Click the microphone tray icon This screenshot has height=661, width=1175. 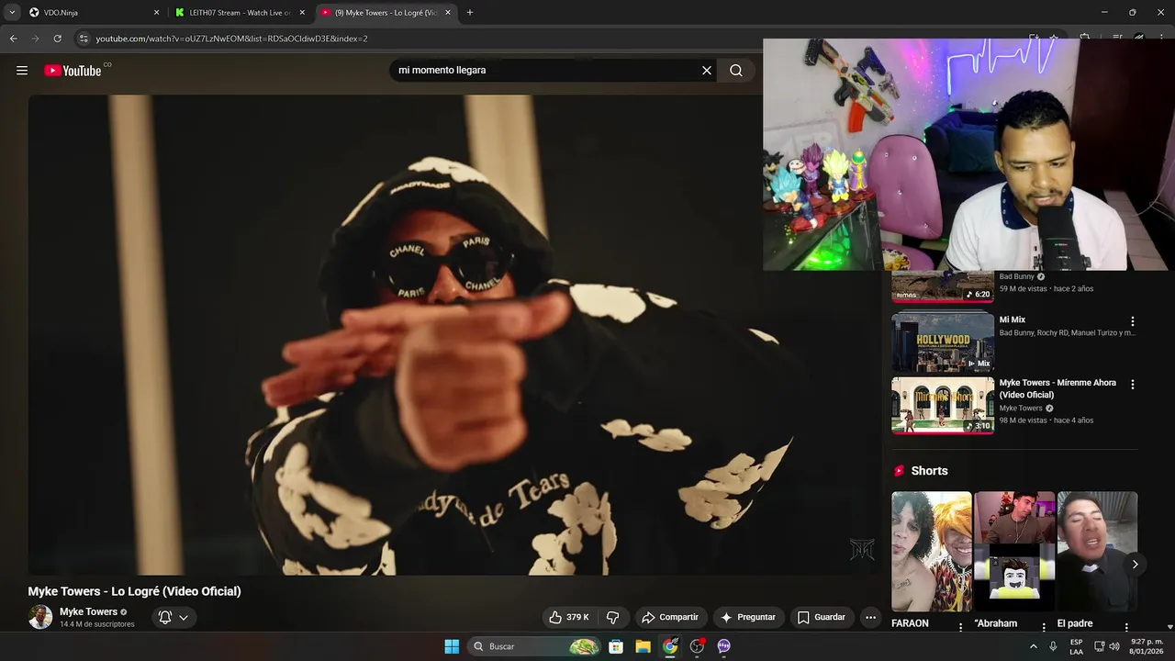coord(1053,646)
